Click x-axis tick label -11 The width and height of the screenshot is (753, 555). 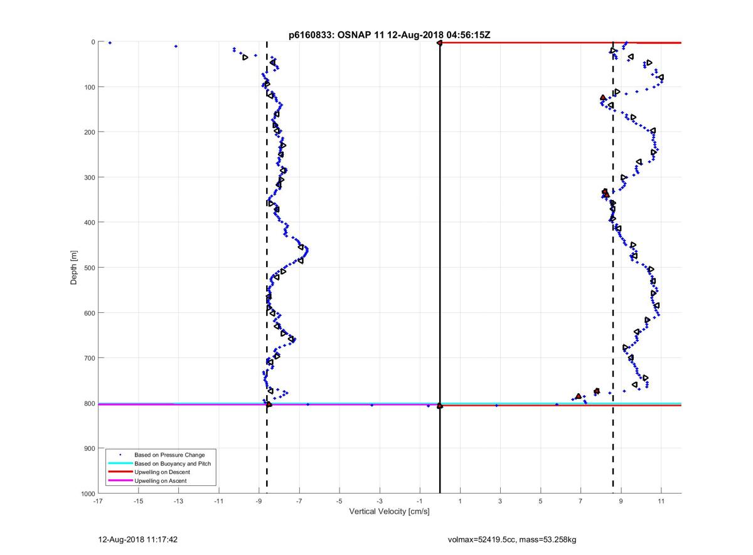pyautogui.click(x=218, y=501)
